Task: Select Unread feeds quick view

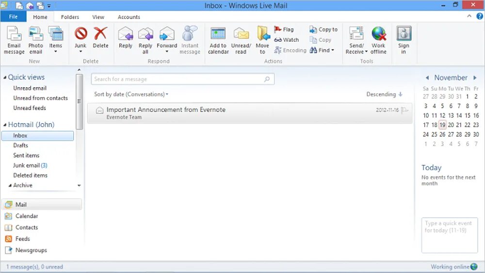Action: (30, 108)
